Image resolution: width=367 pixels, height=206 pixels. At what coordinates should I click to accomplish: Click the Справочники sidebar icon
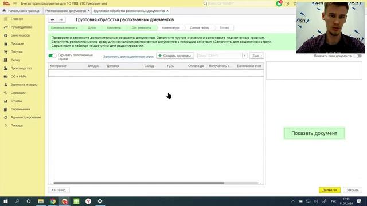[x=6, y=109]
